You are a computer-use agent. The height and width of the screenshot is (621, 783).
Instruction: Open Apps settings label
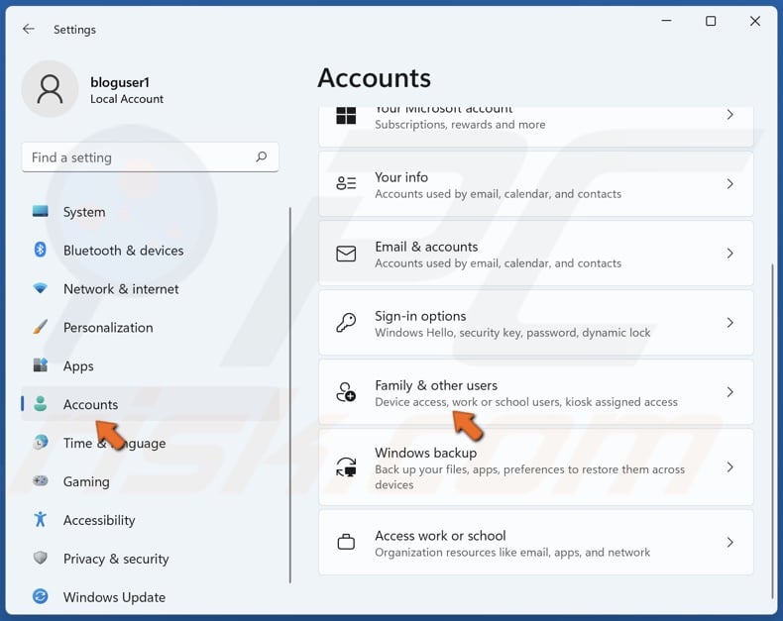click(x=78, y=365)
